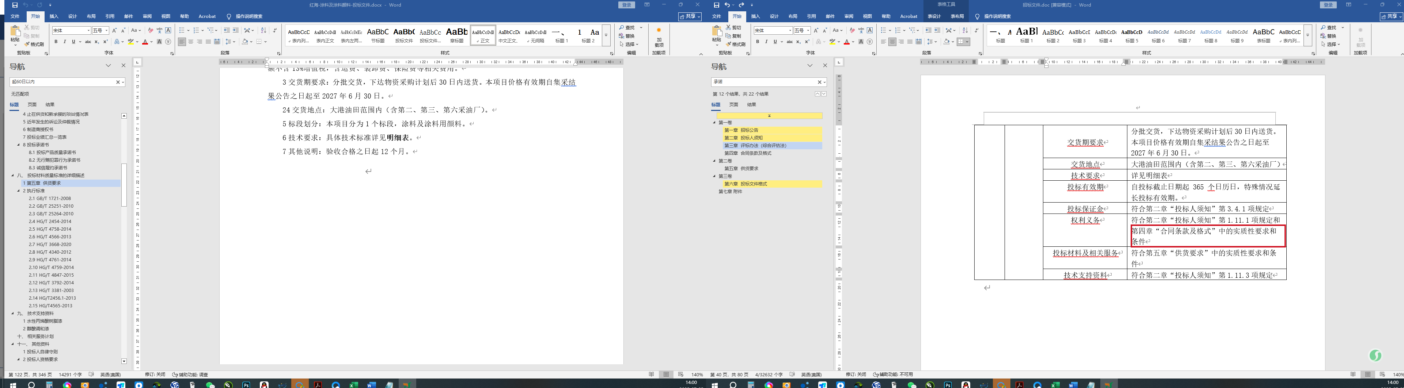Open 表设计 tab in right Word window
The width and height of the screenshot is (1404, 388).
pyautogui.click(x=934, y=16)
